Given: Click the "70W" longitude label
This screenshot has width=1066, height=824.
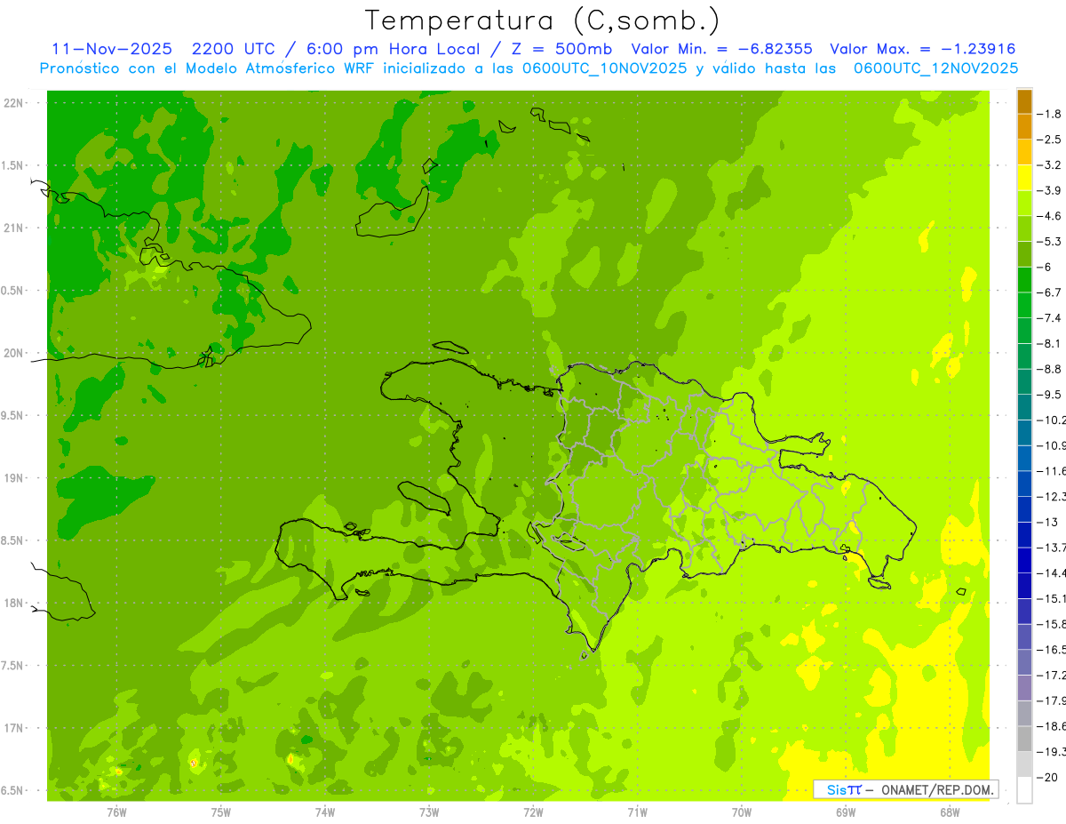Looking at the screenshot, I should click(741, 812).
